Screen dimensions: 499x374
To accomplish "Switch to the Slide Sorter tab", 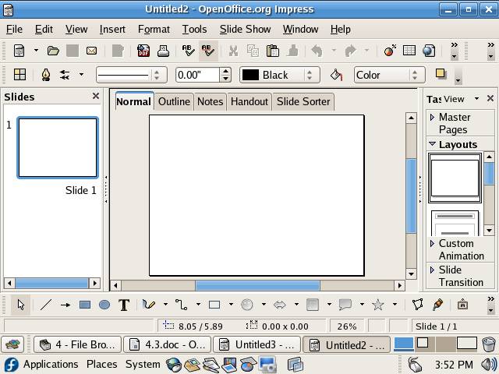I will pyautogui.click(x=303, y=101).
